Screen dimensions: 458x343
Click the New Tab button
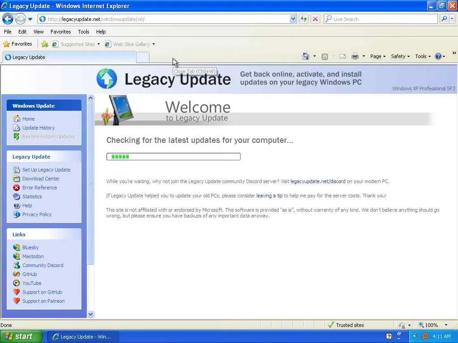143,57
